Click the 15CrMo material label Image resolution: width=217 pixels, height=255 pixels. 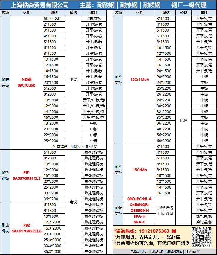[x=140, y=170]
